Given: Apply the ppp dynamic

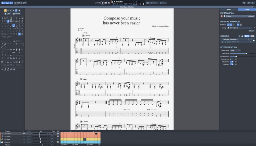Looking at the screenshot, I should coord(2,34).
